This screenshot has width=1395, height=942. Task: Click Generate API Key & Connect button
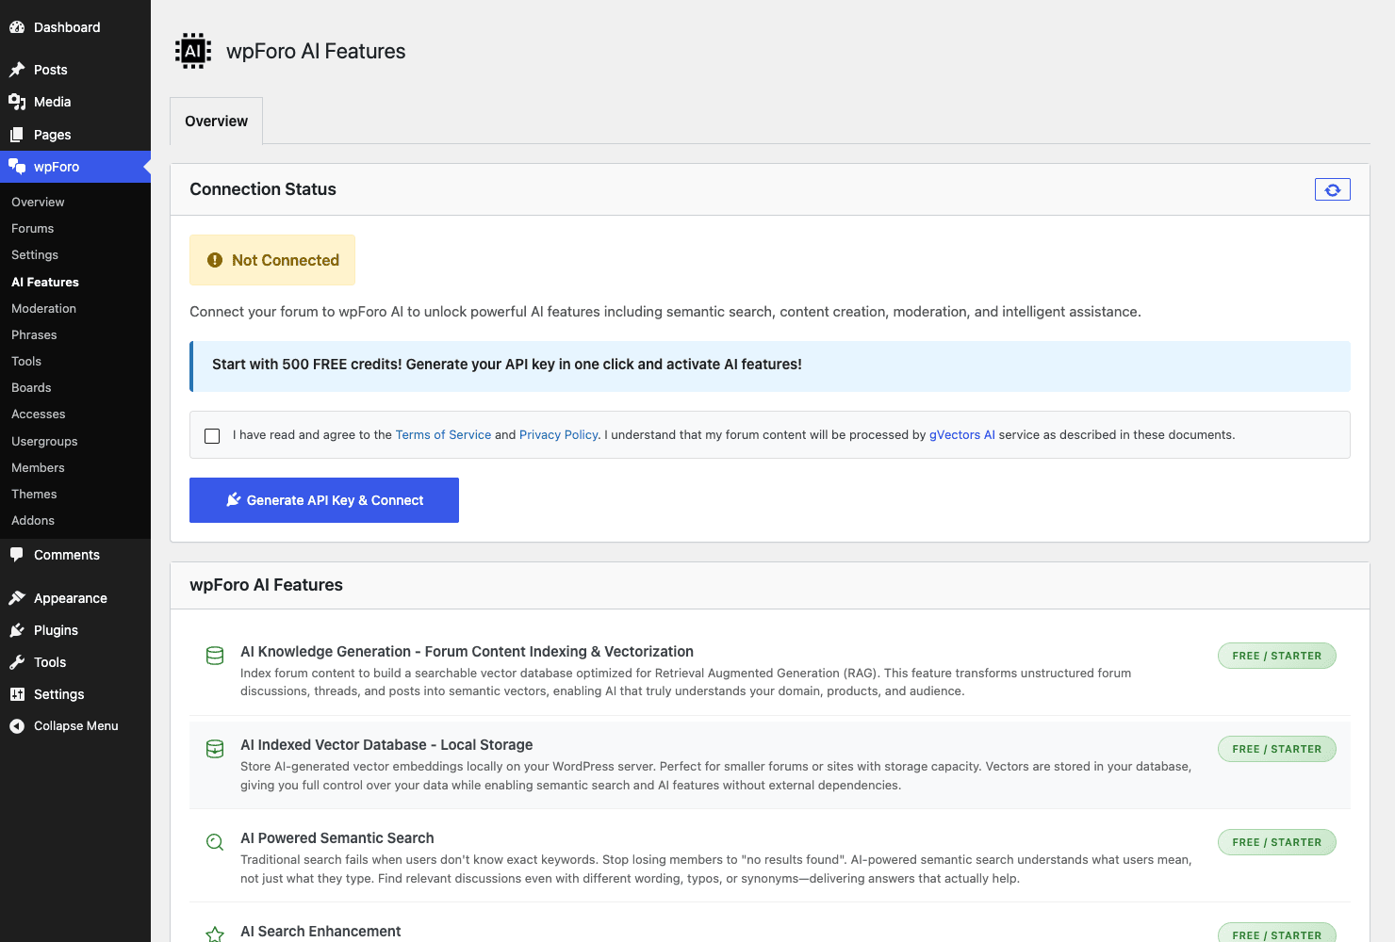(324, 500)
